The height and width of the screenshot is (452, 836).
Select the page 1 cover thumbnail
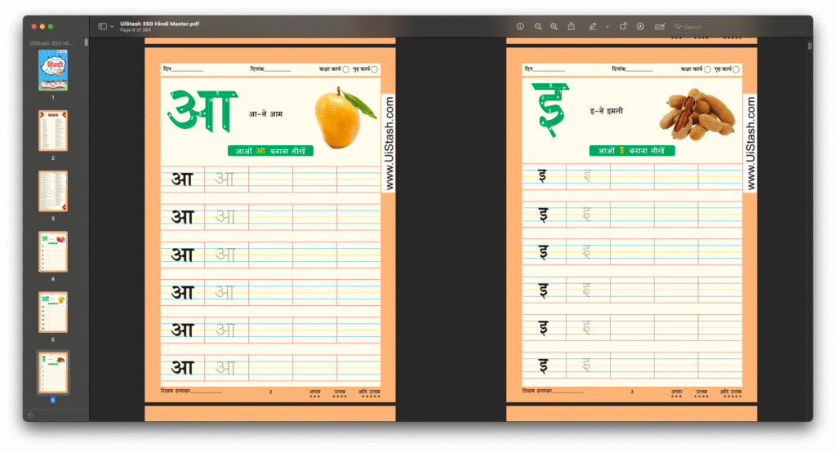point(53,70)
